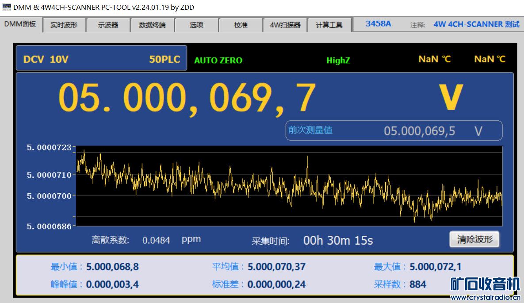Image resolution: width=524 pixels, height=303 pixels.
Task: Click the main voltage reading display
Action: pos(187,98)
